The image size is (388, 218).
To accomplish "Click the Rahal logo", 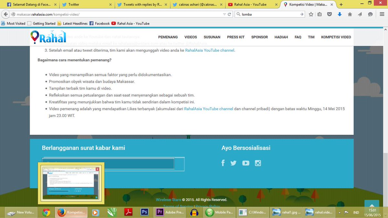I will click(48, 37).
